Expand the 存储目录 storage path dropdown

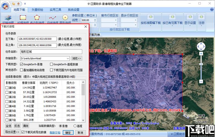pyautogui.click(x=68, y=58)
